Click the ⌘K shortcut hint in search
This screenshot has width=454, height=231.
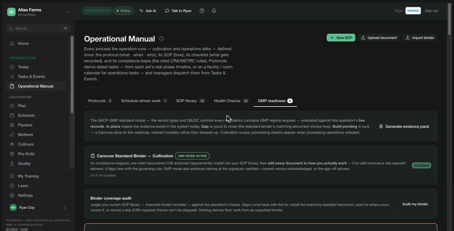[65, 28]
